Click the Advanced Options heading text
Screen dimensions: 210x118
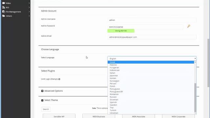tap(53, 91)
